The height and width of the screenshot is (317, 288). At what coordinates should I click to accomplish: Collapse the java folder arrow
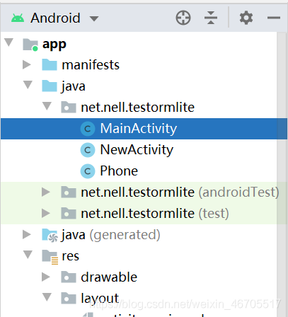coord(28,85)
